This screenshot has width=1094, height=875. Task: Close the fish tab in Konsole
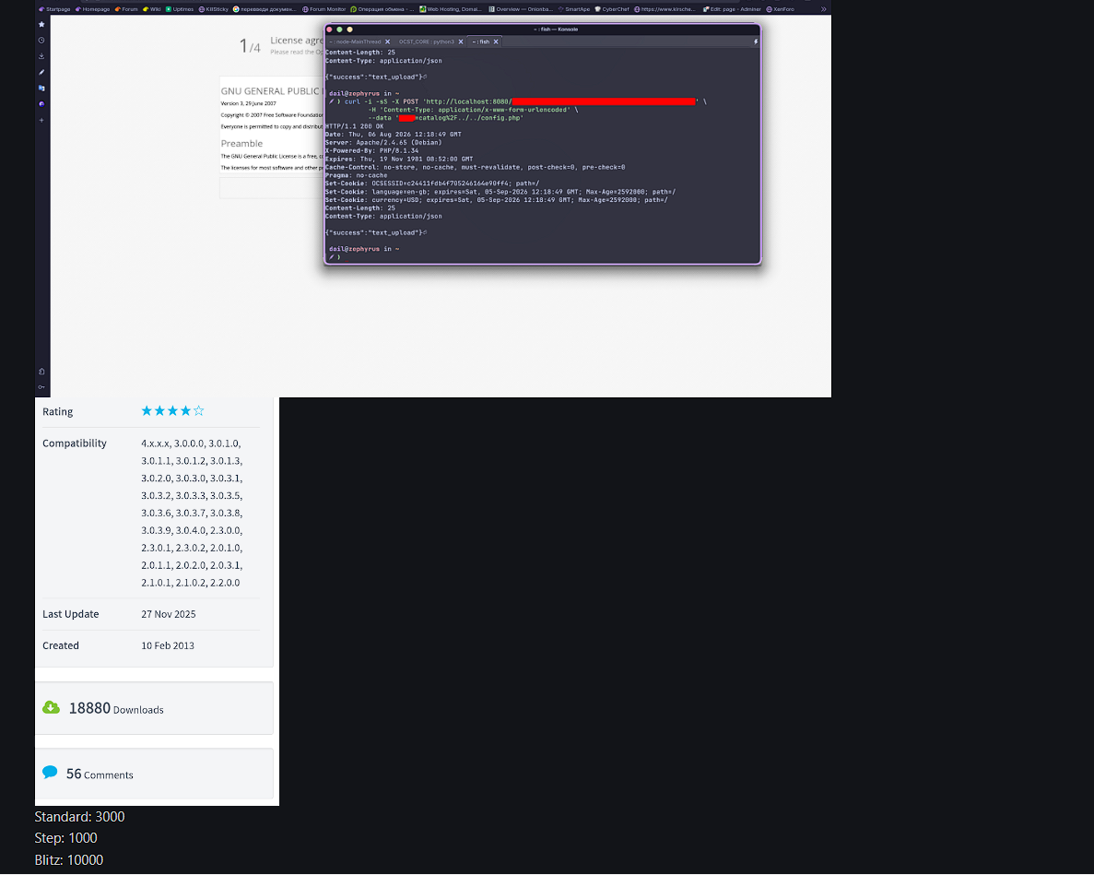click(496, 41)
